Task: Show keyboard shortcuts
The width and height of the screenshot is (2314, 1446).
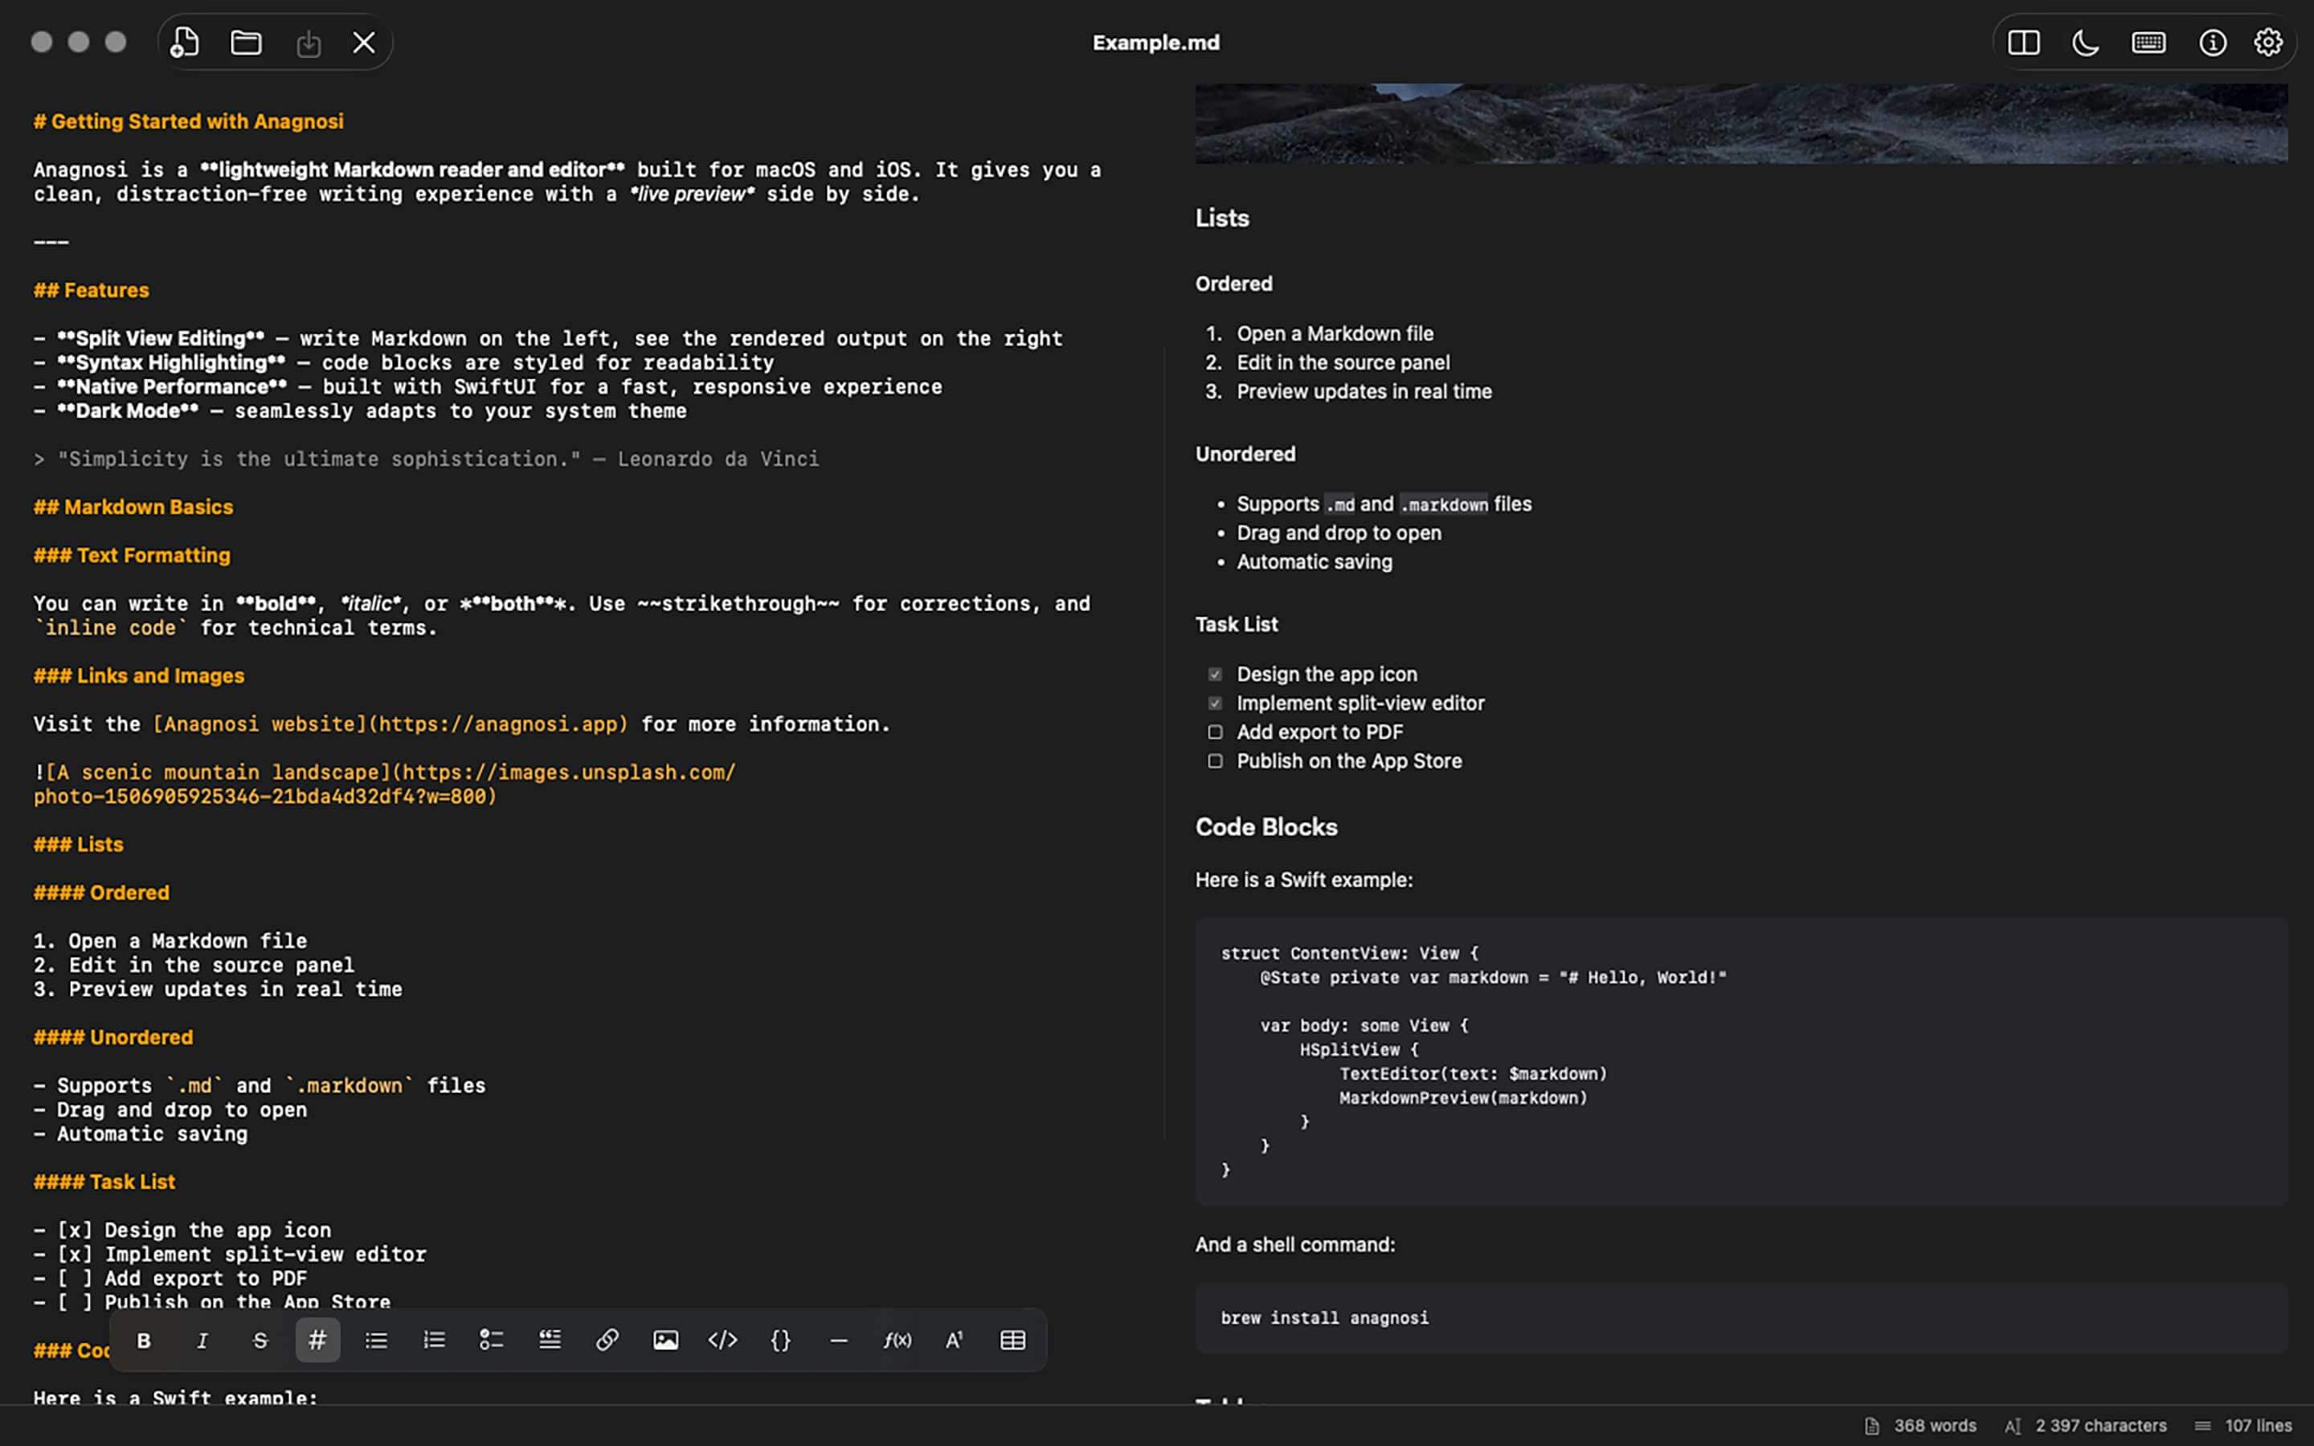Action: 2148,41
